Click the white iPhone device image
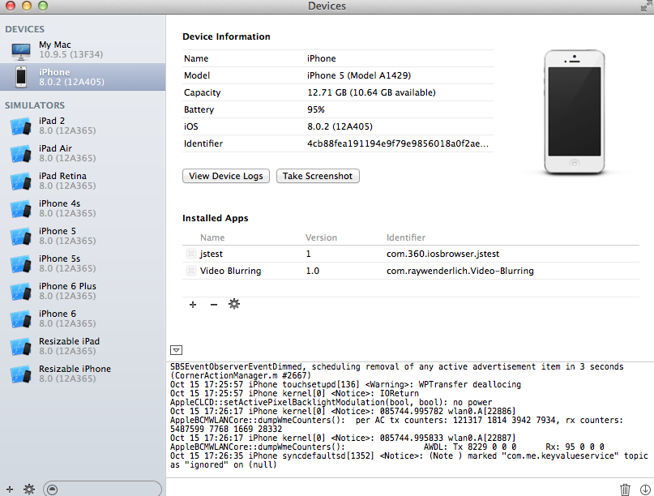 [575, 112]
